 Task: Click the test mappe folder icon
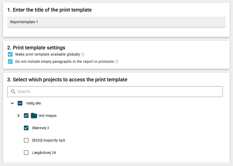point(34,116)
